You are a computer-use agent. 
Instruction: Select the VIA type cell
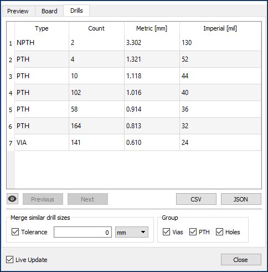[x=42, y=143]
